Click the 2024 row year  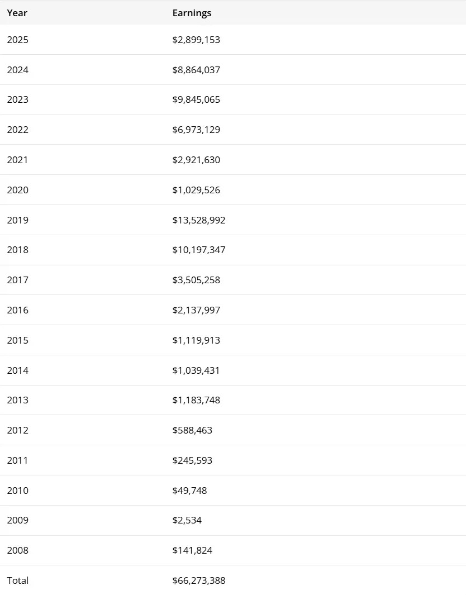[x=17, y=70]
